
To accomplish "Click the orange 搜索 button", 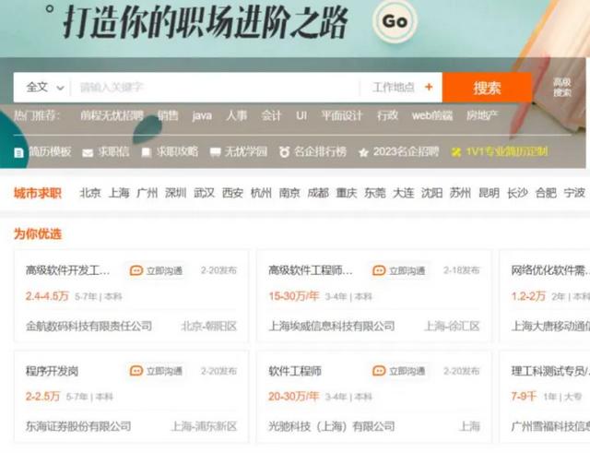I will [487, 88].
